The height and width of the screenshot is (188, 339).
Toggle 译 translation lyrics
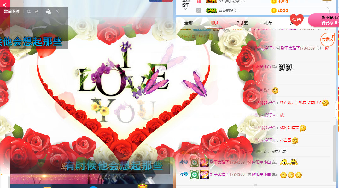point(29,12)
